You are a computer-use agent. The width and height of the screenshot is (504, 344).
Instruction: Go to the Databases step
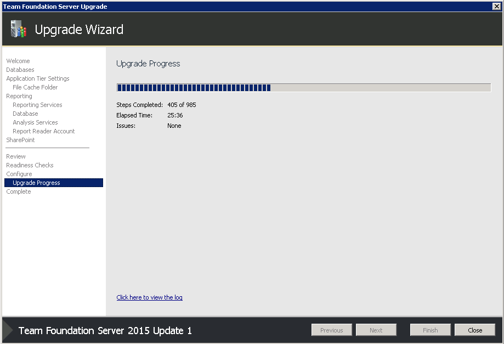click(20, 70)
